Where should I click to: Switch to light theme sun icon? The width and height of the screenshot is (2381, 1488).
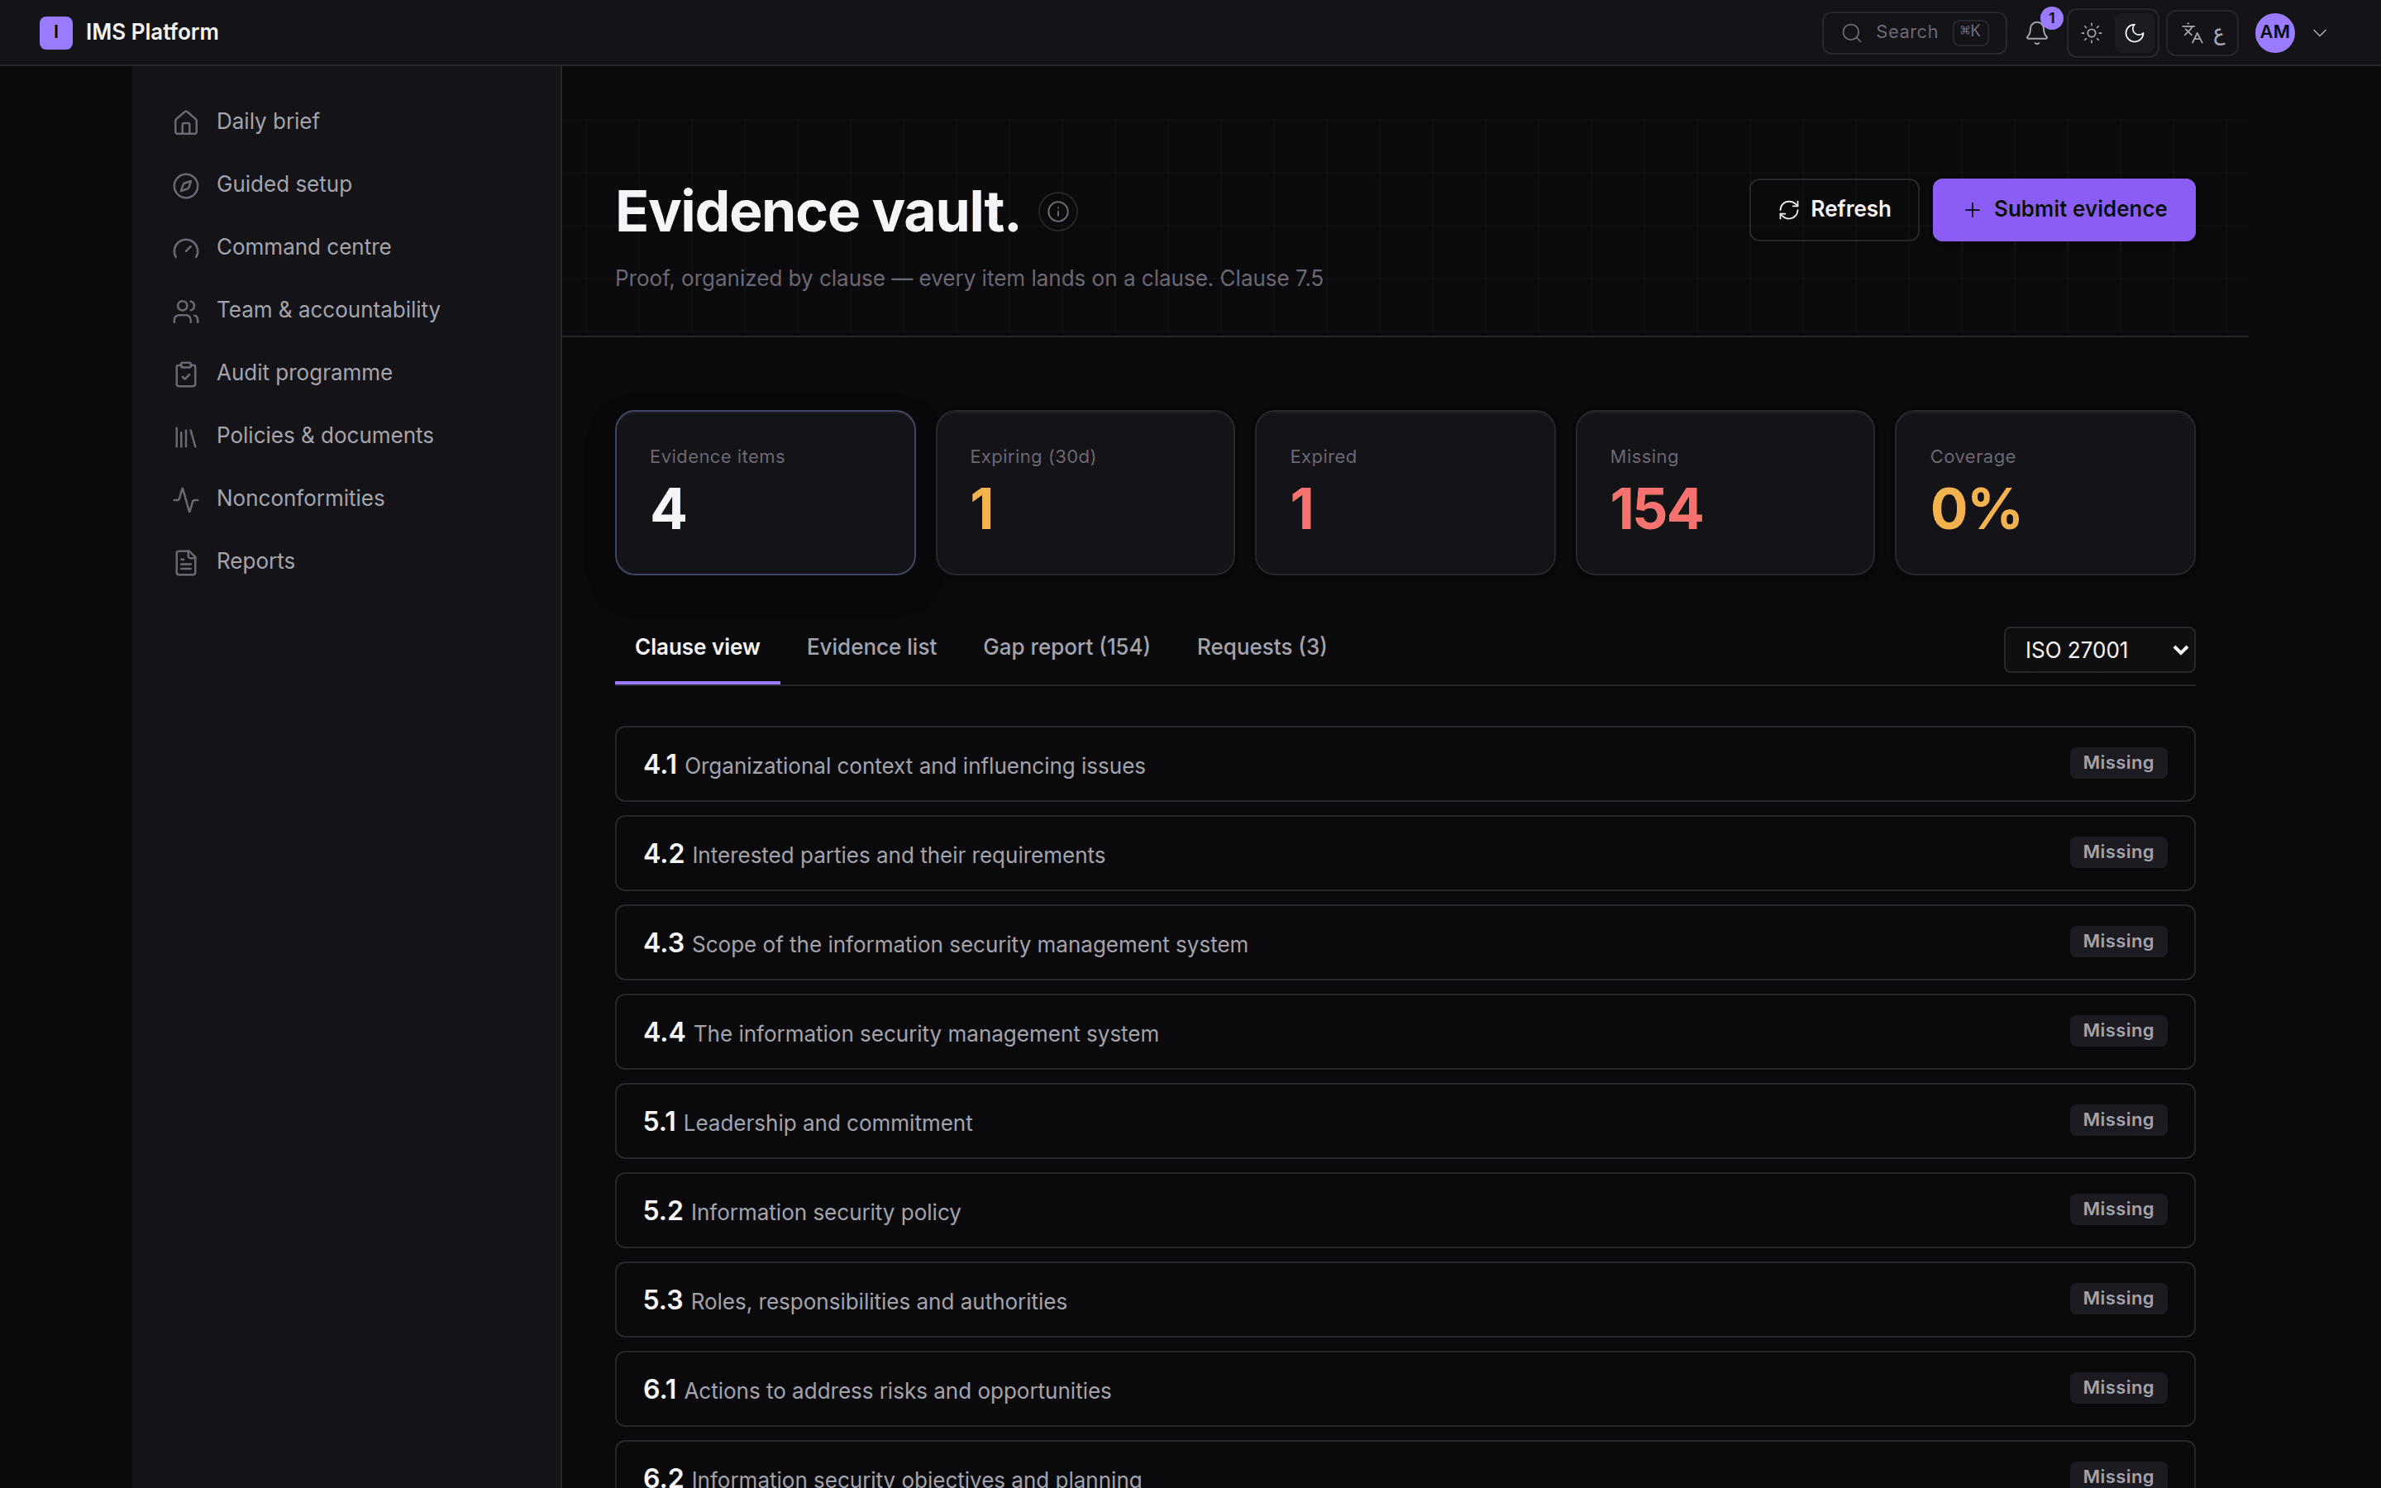pos(2092,32)
